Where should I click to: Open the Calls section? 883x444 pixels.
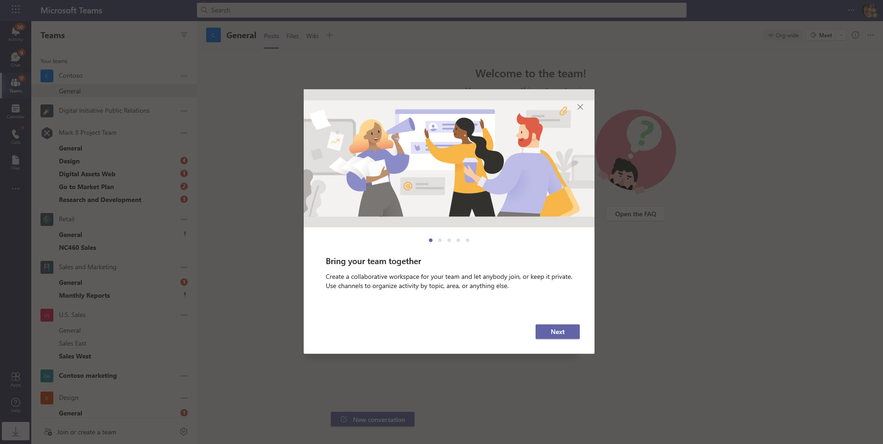click(x=15, y=136)
